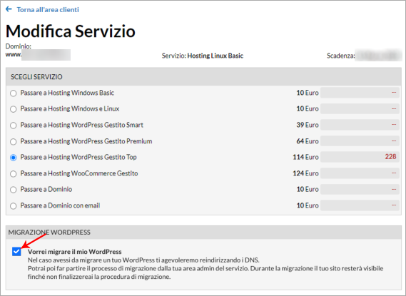This screenshot has width=406, height=296.
Task: Uncheck Vorrei migrare il mio WordPress checkbox
Action: tap(16, 252)
